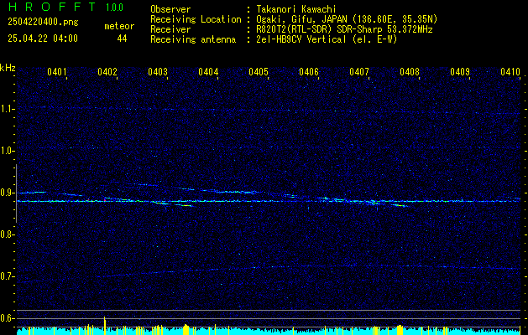Click the tall yellow spike near 0402

[x=105, y=325]
